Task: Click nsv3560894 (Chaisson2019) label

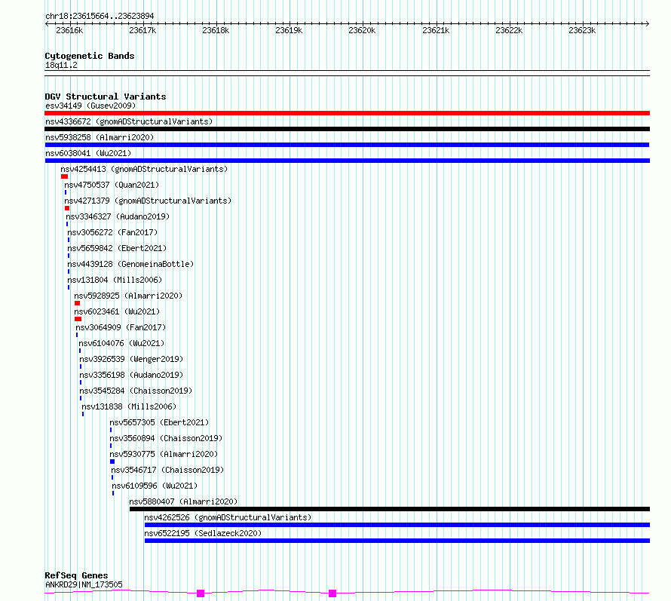Action: pyautogui.click(x=166, y=438)
